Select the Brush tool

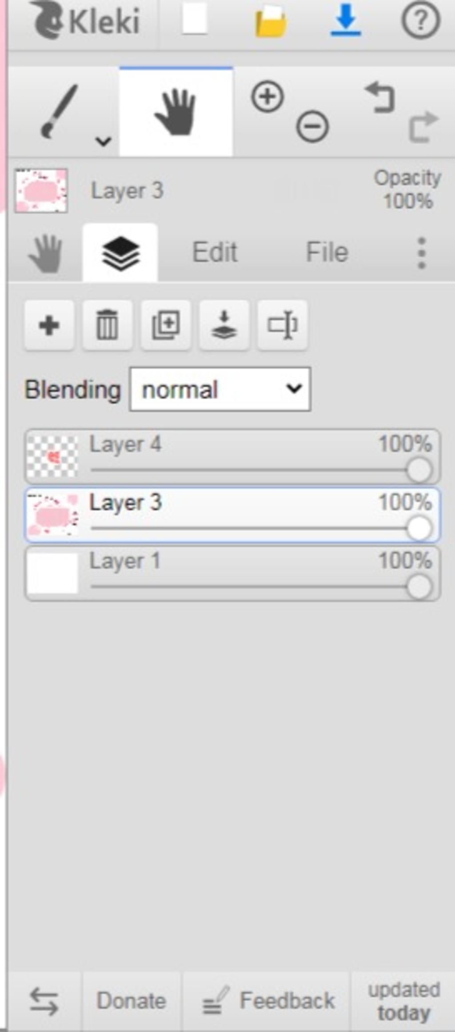(59, 111)
